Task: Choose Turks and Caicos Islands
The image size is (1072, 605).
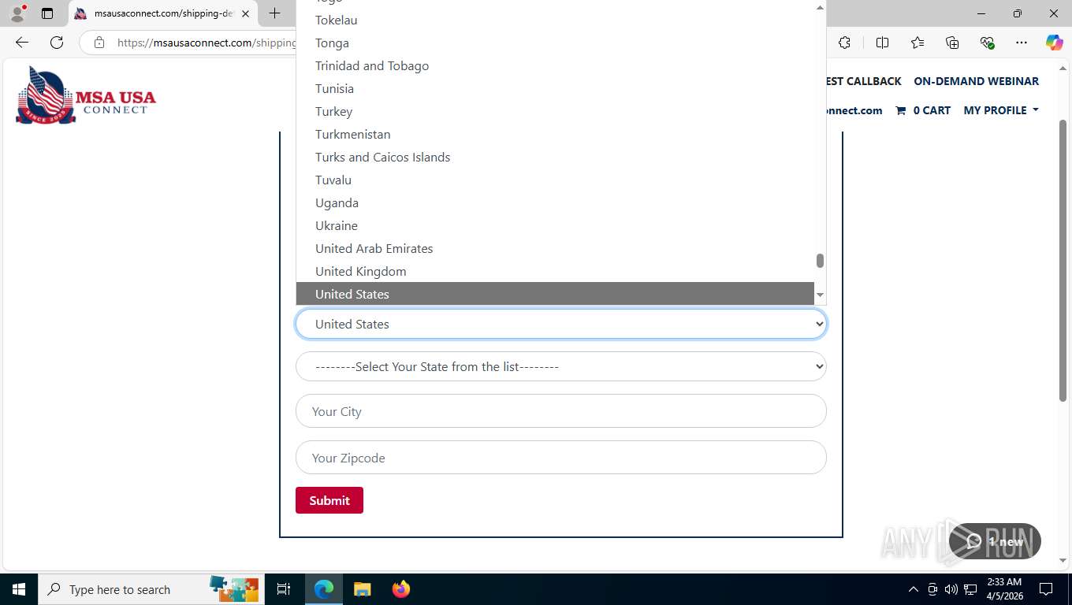Action: [555, 157]
